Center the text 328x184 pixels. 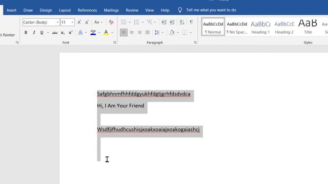[x=132, y=33]
